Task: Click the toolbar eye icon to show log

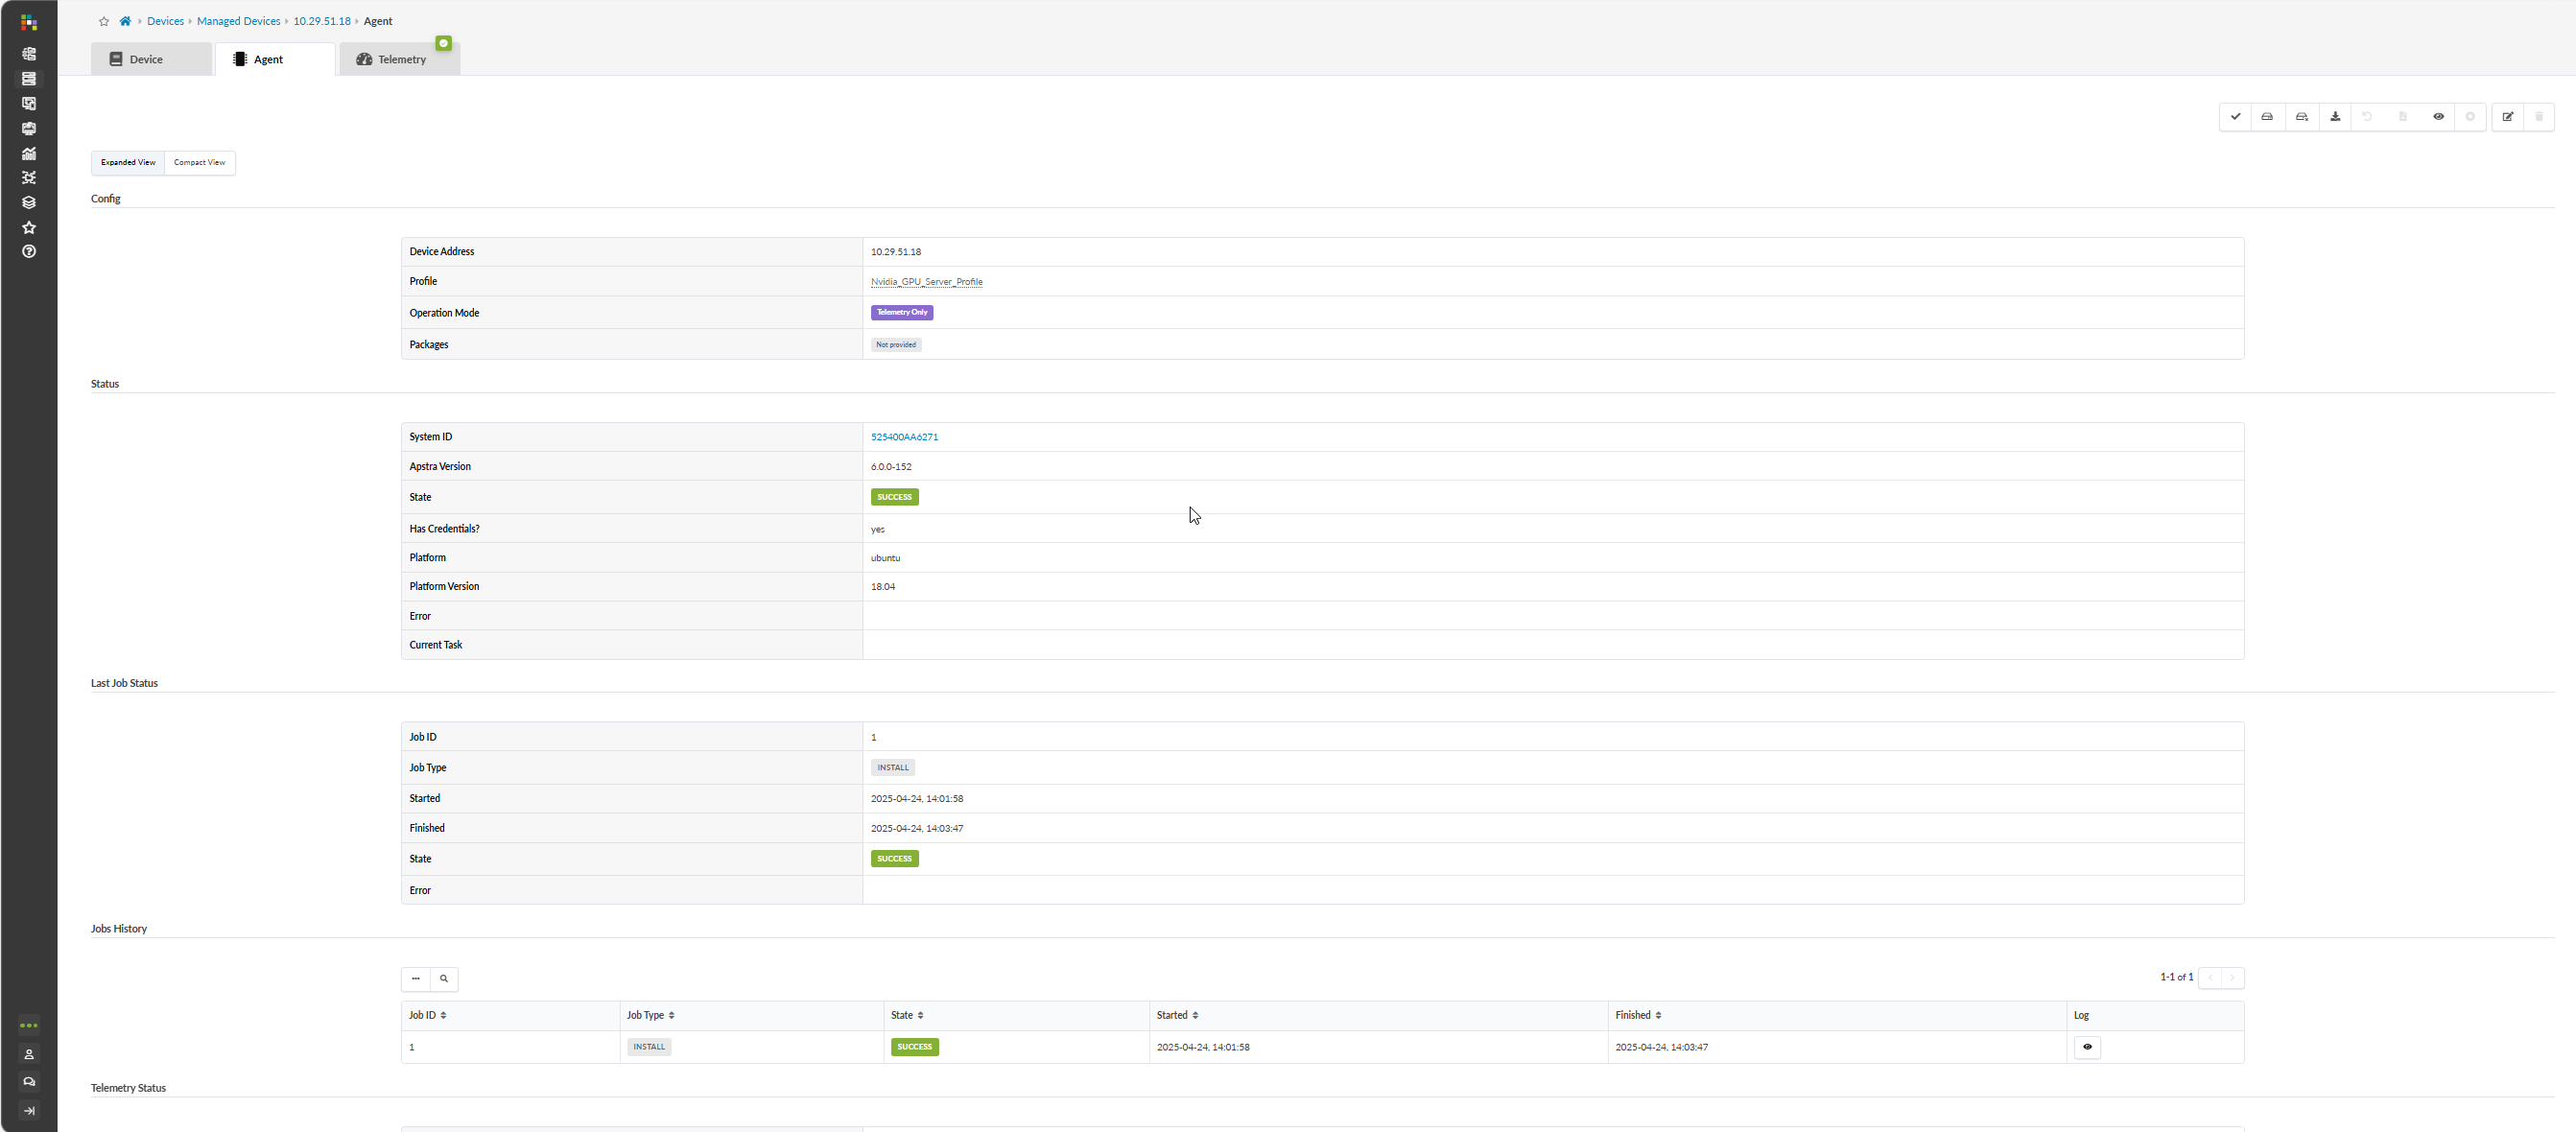Action: [x=2438, y=117]
